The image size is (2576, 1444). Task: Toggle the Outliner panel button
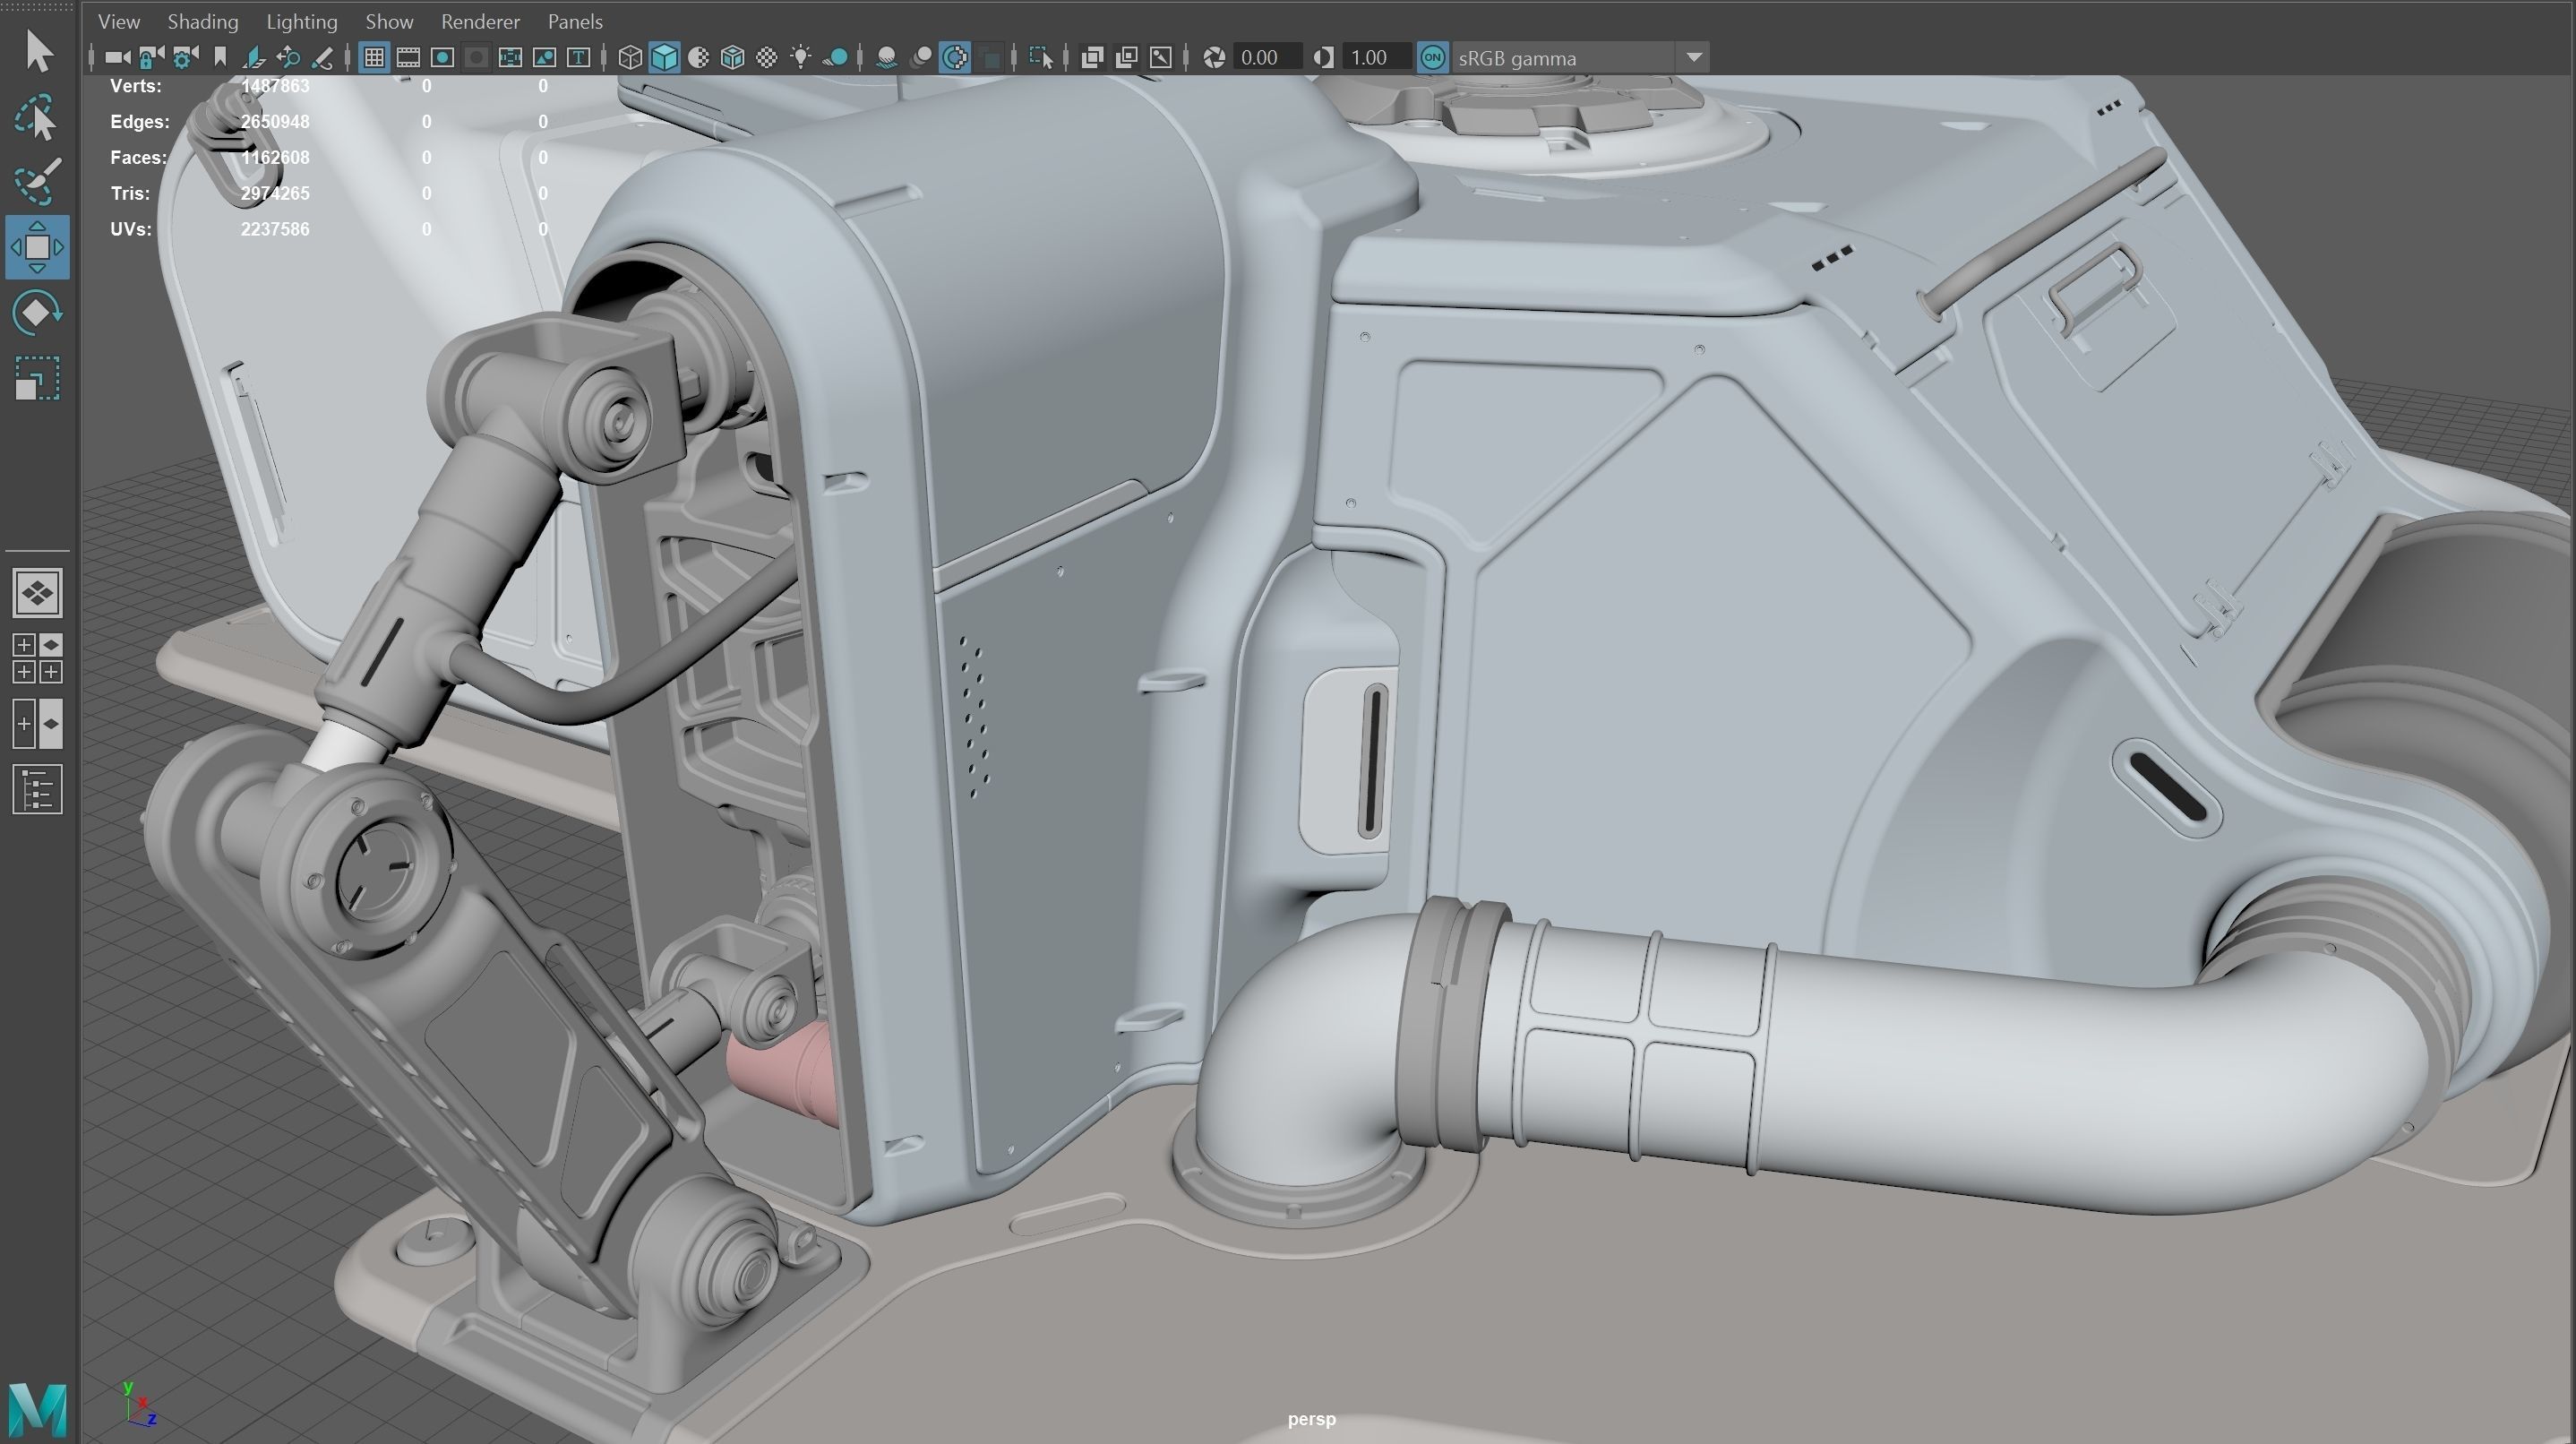tap(38, 790)
